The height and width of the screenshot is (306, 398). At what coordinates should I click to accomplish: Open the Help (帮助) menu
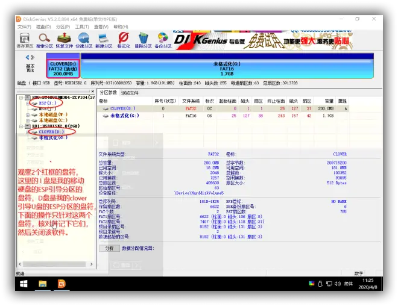tap(121, 27)
